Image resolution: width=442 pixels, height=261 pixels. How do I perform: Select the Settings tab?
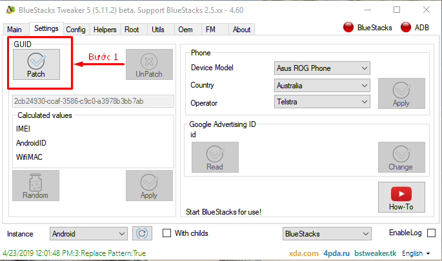tap(46, 28)
